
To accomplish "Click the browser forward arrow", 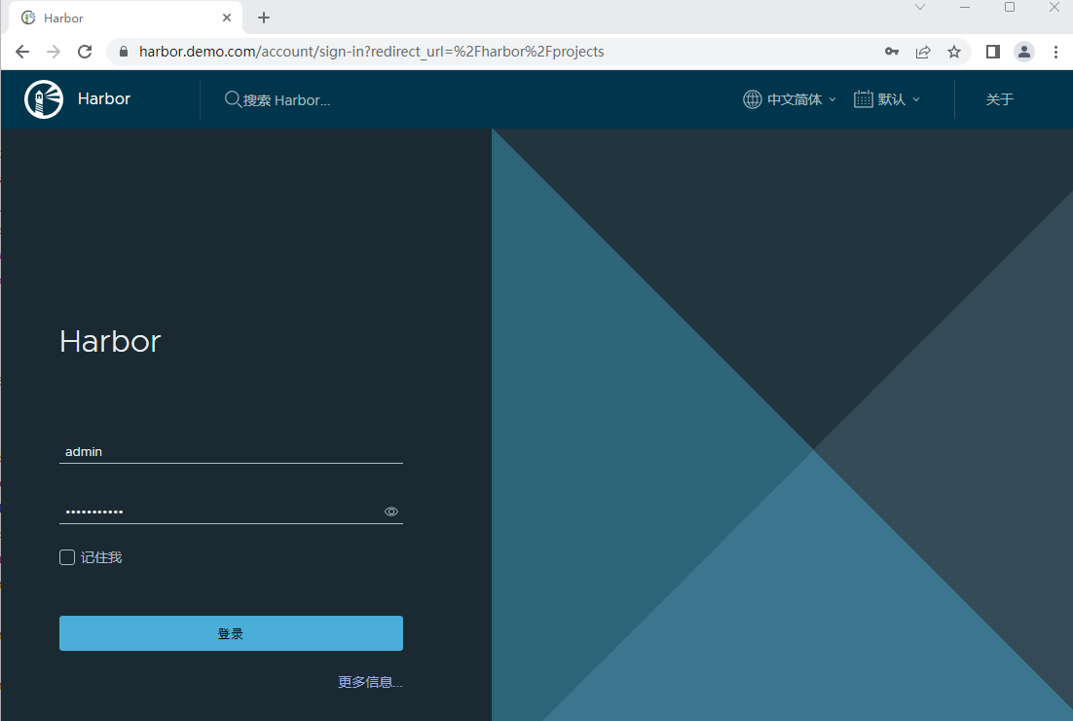I will pos(54,52).
